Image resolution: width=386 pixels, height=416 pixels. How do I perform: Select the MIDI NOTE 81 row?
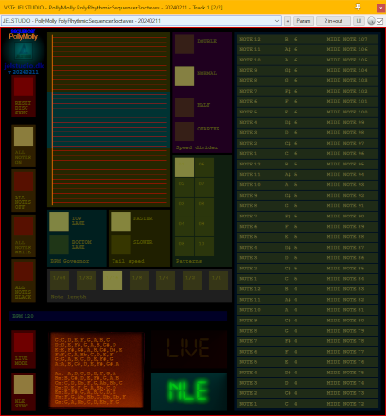[307, 310]
